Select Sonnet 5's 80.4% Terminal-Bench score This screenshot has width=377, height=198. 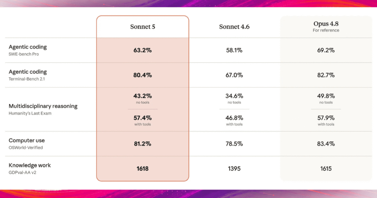click(142, 75)
